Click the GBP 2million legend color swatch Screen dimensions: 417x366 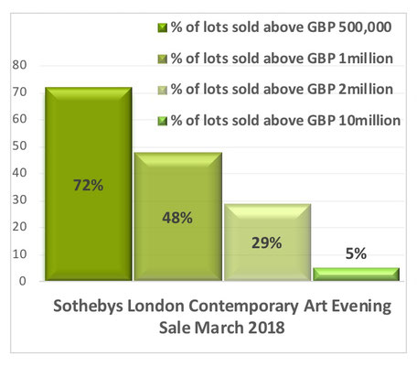163,91
